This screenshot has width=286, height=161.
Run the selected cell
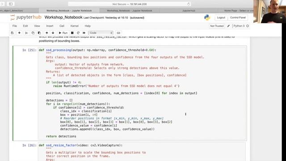63,33
